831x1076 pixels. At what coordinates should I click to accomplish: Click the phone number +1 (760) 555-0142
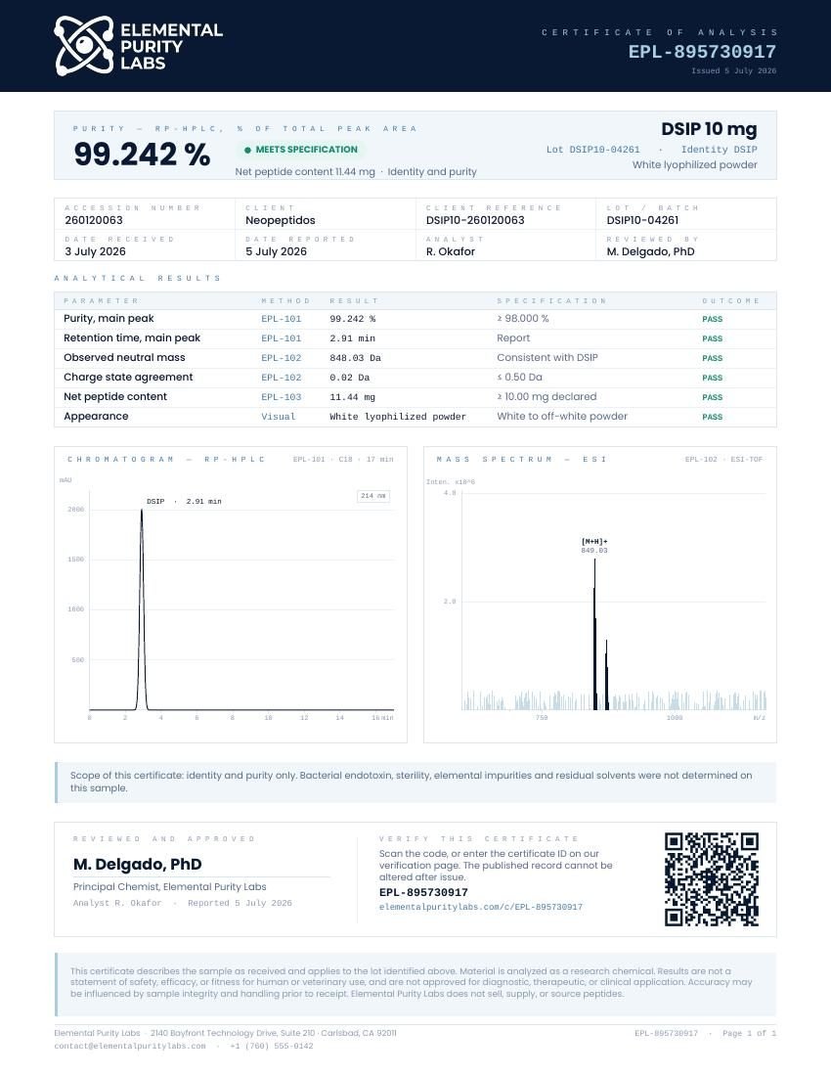tap(272, 1046)
